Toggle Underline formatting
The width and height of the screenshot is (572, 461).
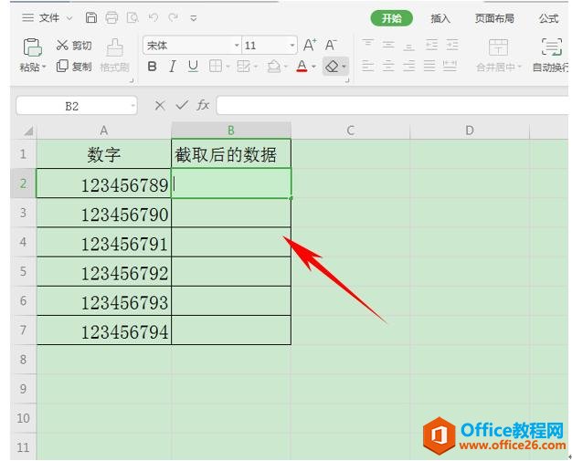pyautogui.click(x=193, y=67)
